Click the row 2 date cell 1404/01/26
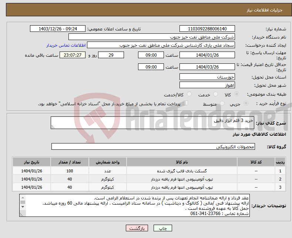Viewport: 292px width, 238px height. click(32, 179)
